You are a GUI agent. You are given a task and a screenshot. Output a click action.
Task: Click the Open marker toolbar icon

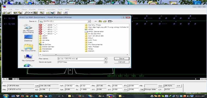pyautogui.click(x=4, y=13)
